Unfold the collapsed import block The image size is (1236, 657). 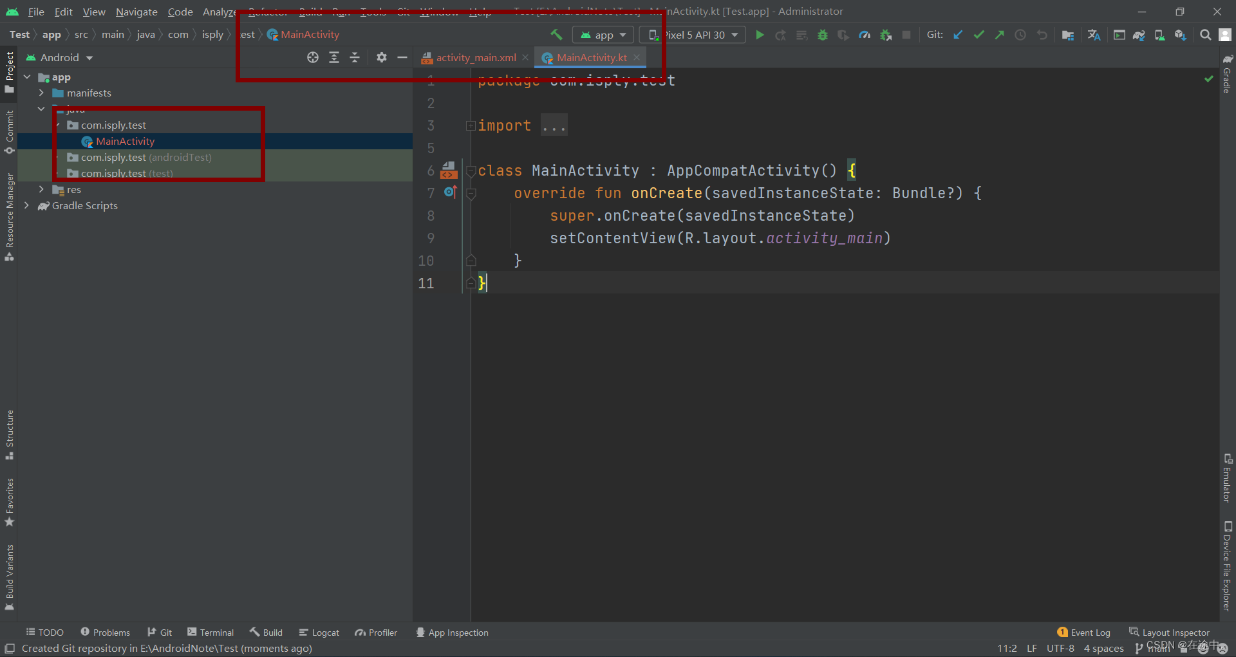point(471,125)
